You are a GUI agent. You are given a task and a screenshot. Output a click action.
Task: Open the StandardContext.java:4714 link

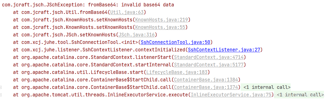click(209, 57)
